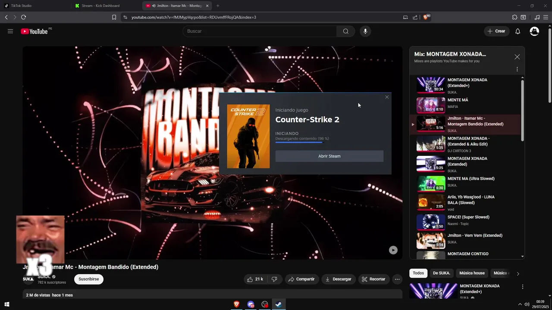Image resolution: width=552 pixels, height=310 pixels.
Task: Show hidden system tray icons
Action: (x=520, y=304)
